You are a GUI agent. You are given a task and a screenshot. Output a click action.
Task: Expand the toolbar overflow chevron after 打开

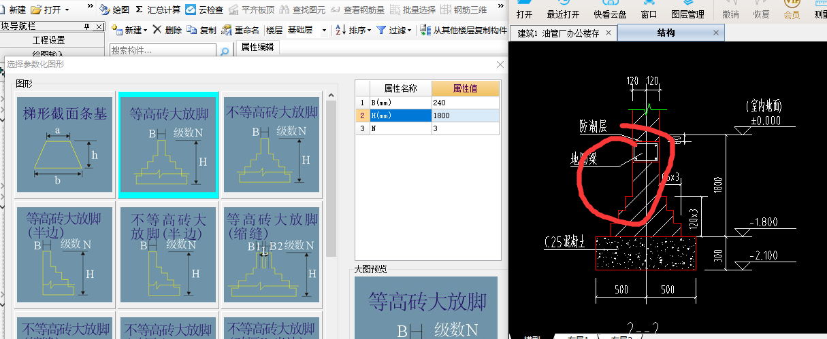tap(91, 7)
